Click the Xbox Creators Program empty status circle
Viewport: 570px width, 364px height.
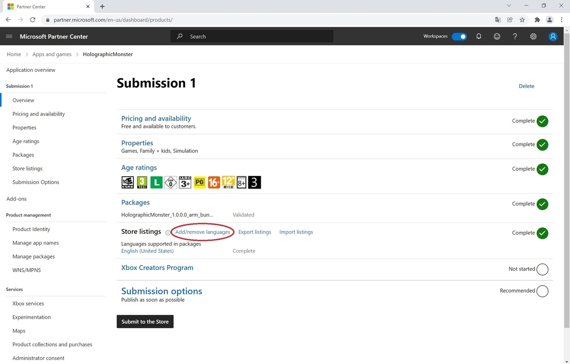[542, 269]
